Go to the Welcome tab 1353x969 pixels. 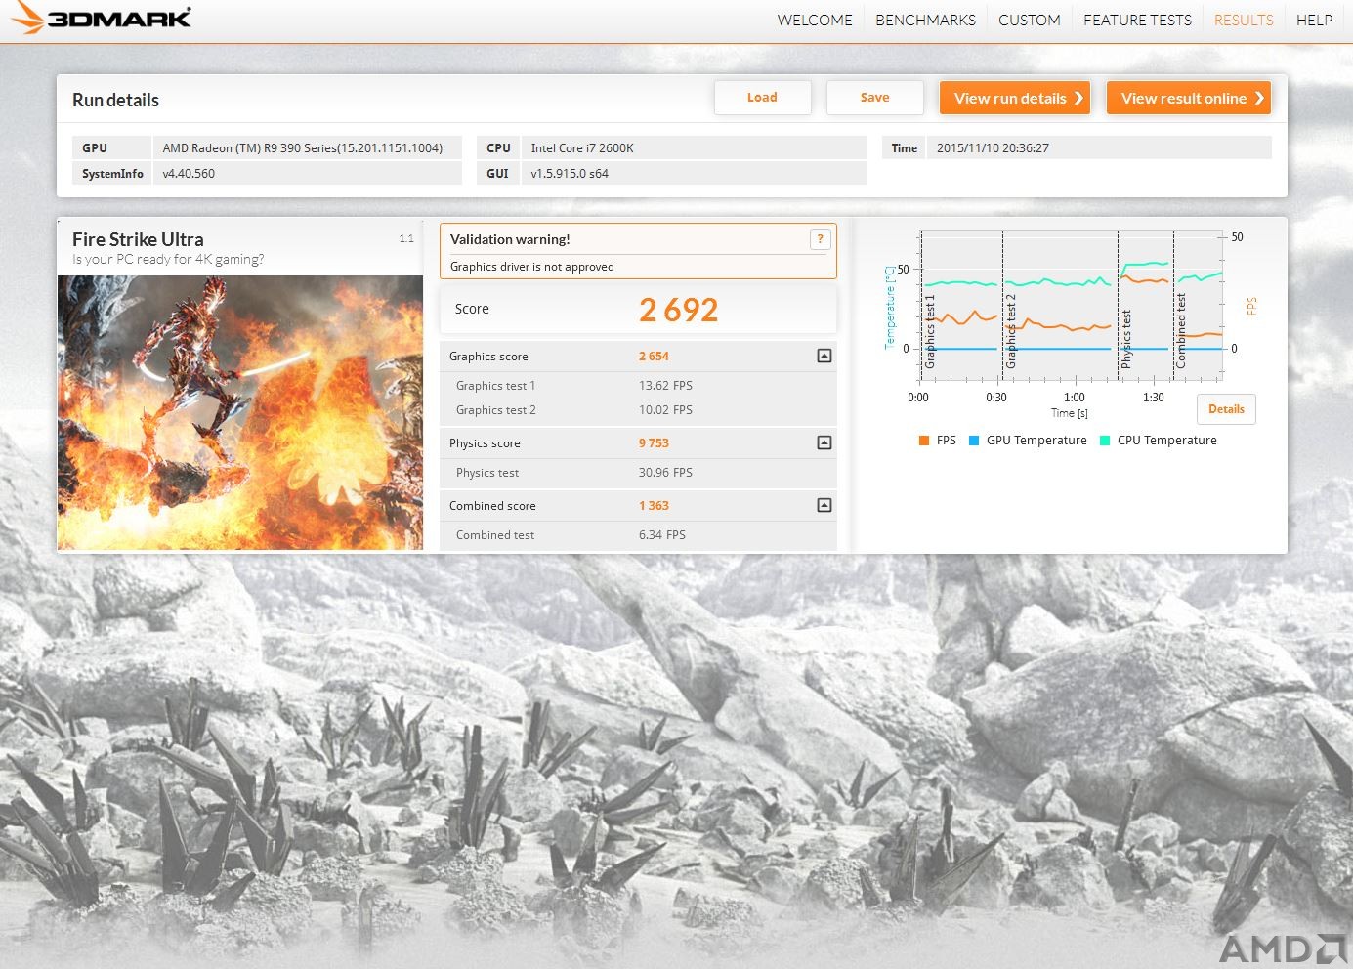pyautogui.click(x=815, y=20)
